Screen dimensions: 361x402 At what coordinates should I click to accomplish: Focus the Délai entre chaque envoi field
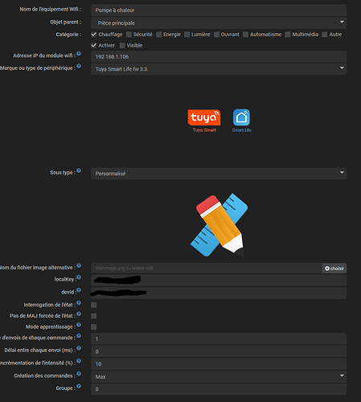(219, 351)
